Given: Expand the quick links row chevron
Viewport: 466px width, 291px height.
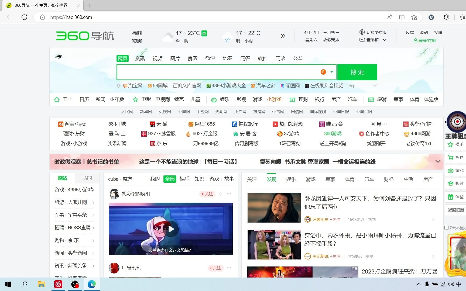Looking at the screenshot, I should (x=374, y=85).
